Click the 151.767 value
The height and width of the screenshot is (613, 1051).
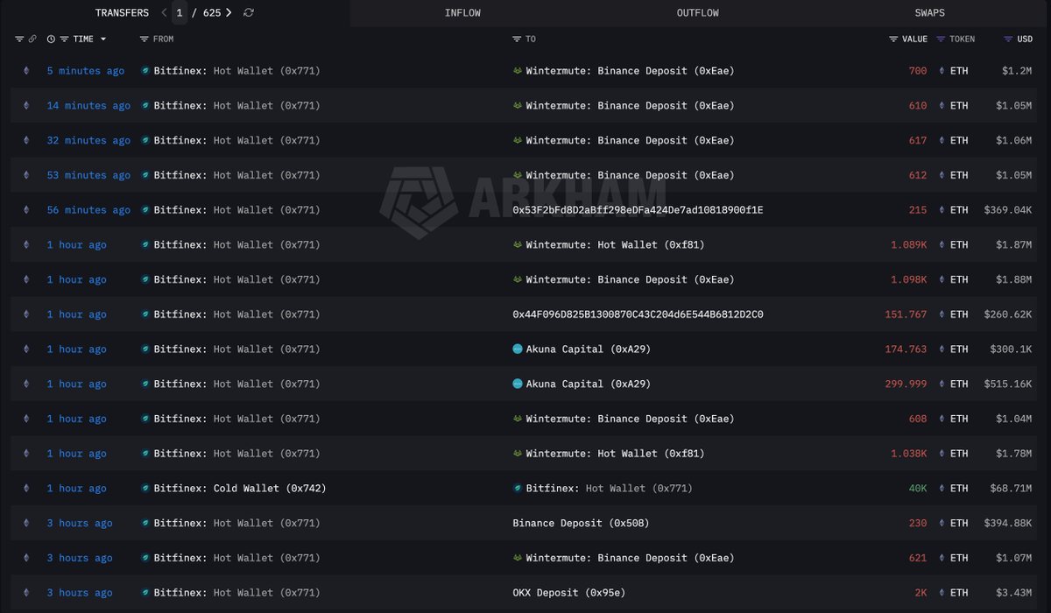tap(906, 314)
